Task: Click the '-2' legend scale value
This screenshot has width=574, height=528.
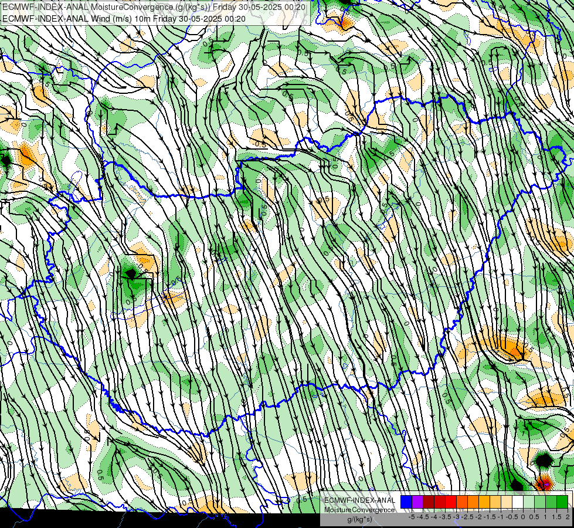Action: pyautogui.click(x=478, y=517)
